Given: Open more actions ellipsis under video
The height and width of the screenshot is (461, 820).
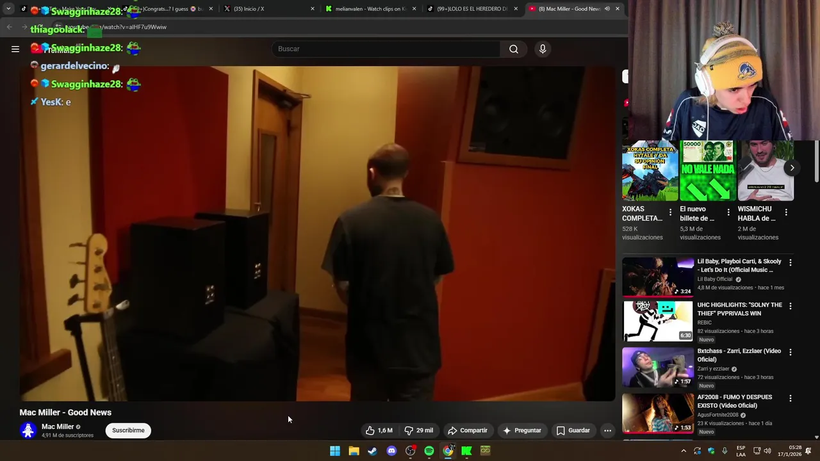Looking at the screenshot, I should 607,430.
